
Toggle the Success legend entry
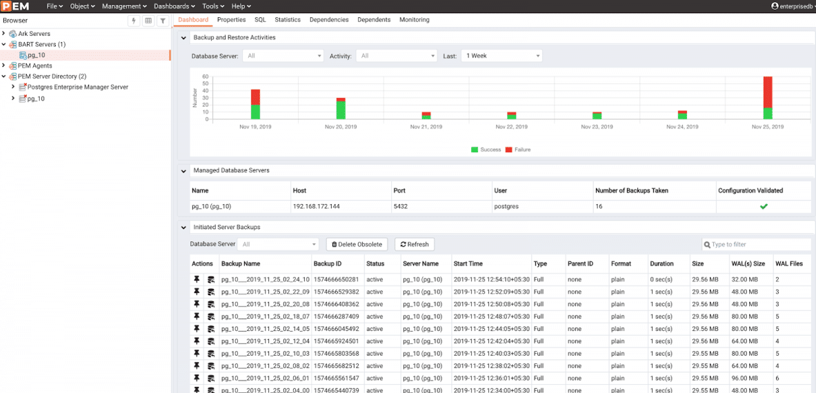(486, 150)
